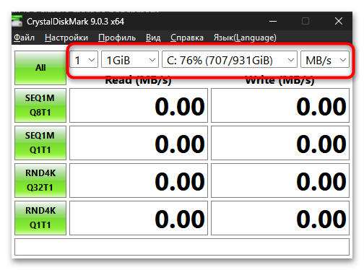This screenshot has height=270, width=364.
Task: Click the SEQ1M Q8T1 read result value
Action: tap(139, 105)
